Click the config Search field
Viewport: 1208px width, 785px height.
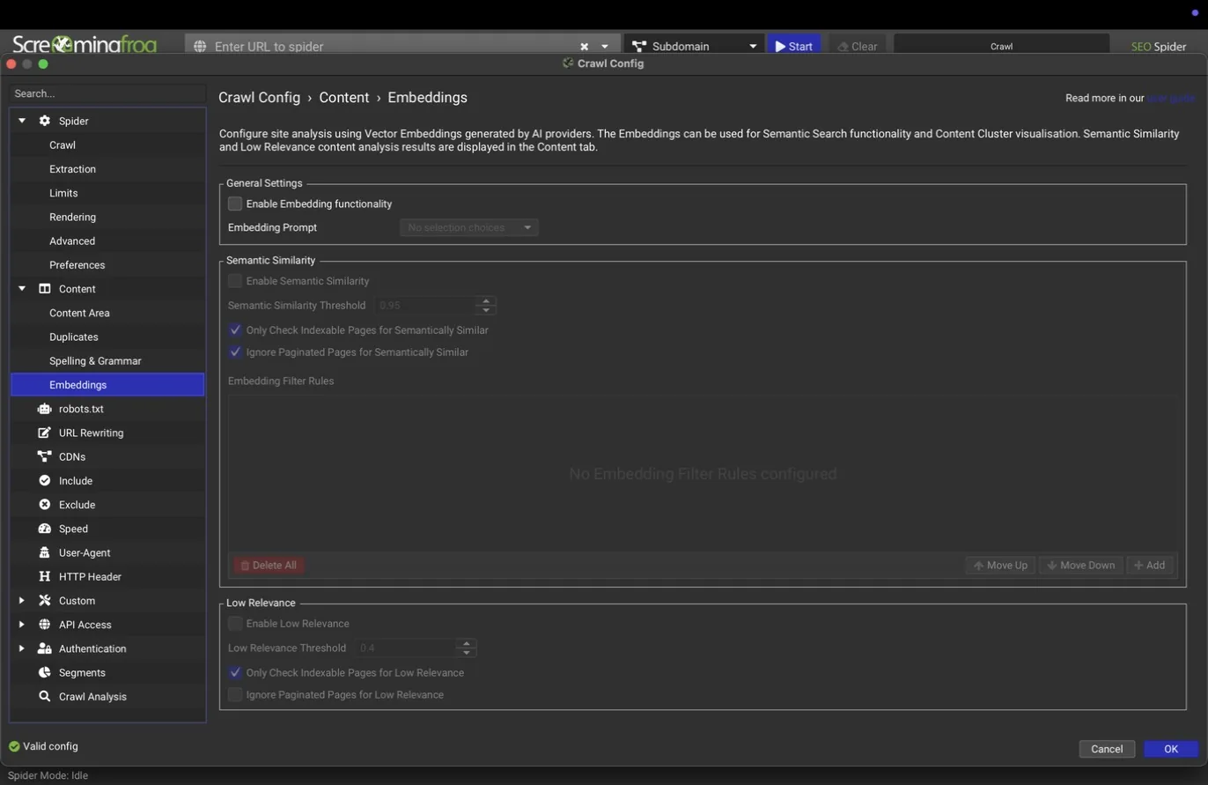pyautogui.click(x=107, y=93)
